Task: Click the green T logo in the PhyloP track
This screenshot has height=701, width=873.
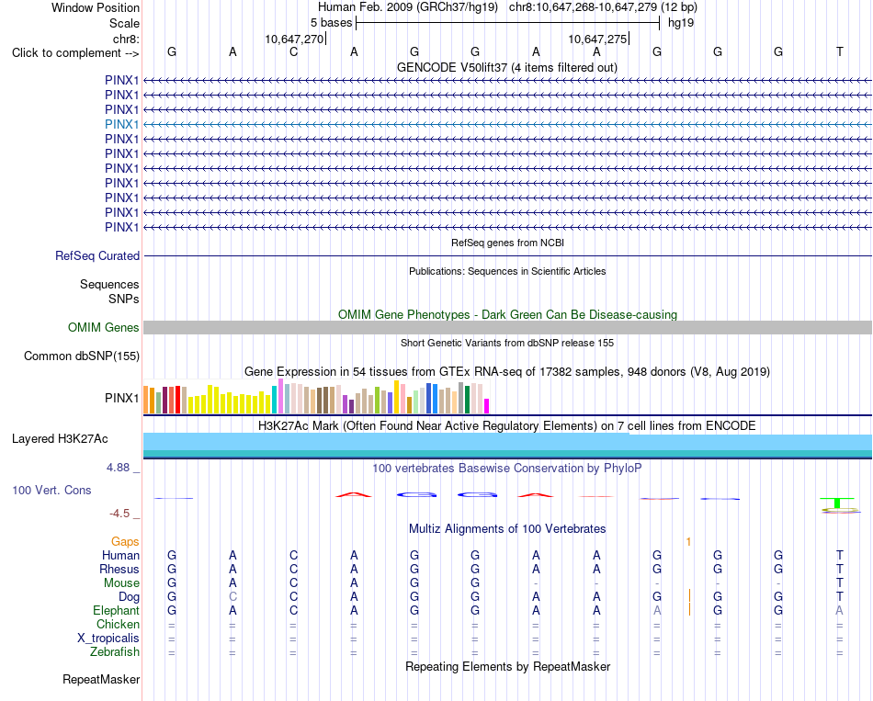Action: (x=837, y=503)
